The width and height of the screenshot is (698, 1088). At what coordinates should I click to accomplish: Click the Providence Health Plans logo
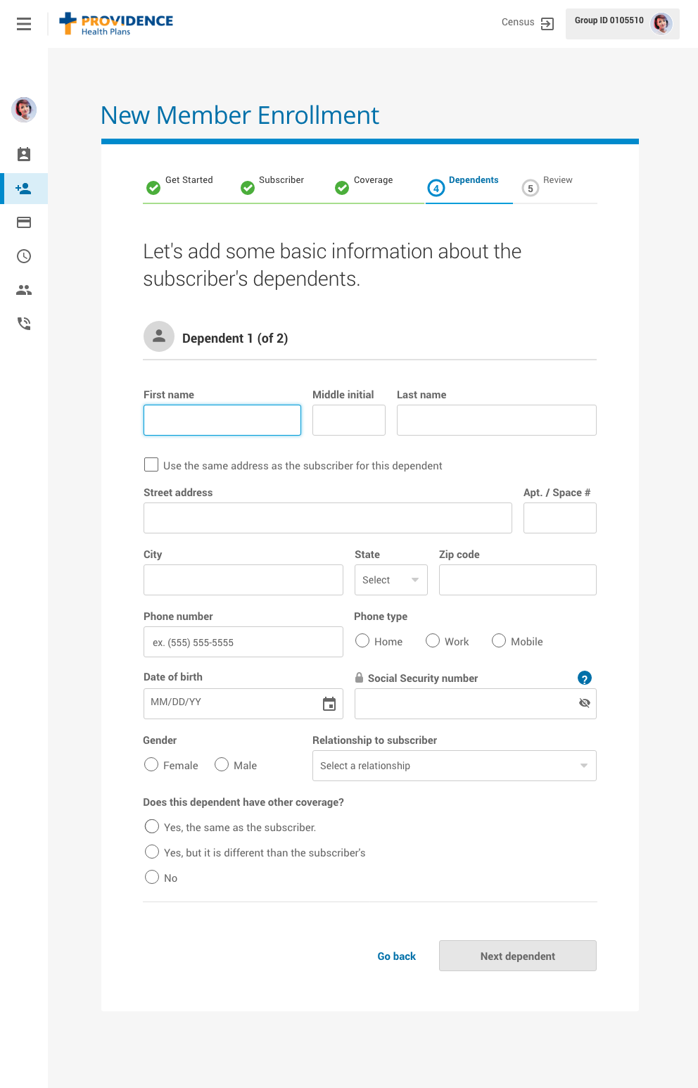[116, 24]
